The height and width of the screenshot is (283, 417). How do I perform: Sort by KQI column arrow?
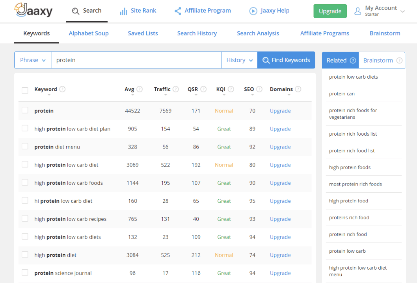(224, 95)
